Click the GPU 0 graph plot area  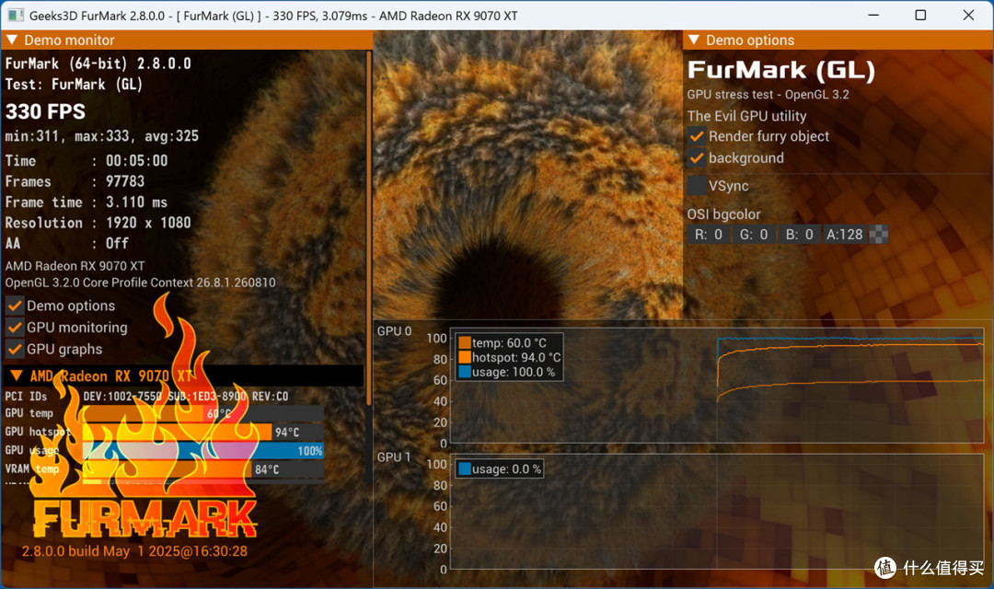click(x=716, y=386)
